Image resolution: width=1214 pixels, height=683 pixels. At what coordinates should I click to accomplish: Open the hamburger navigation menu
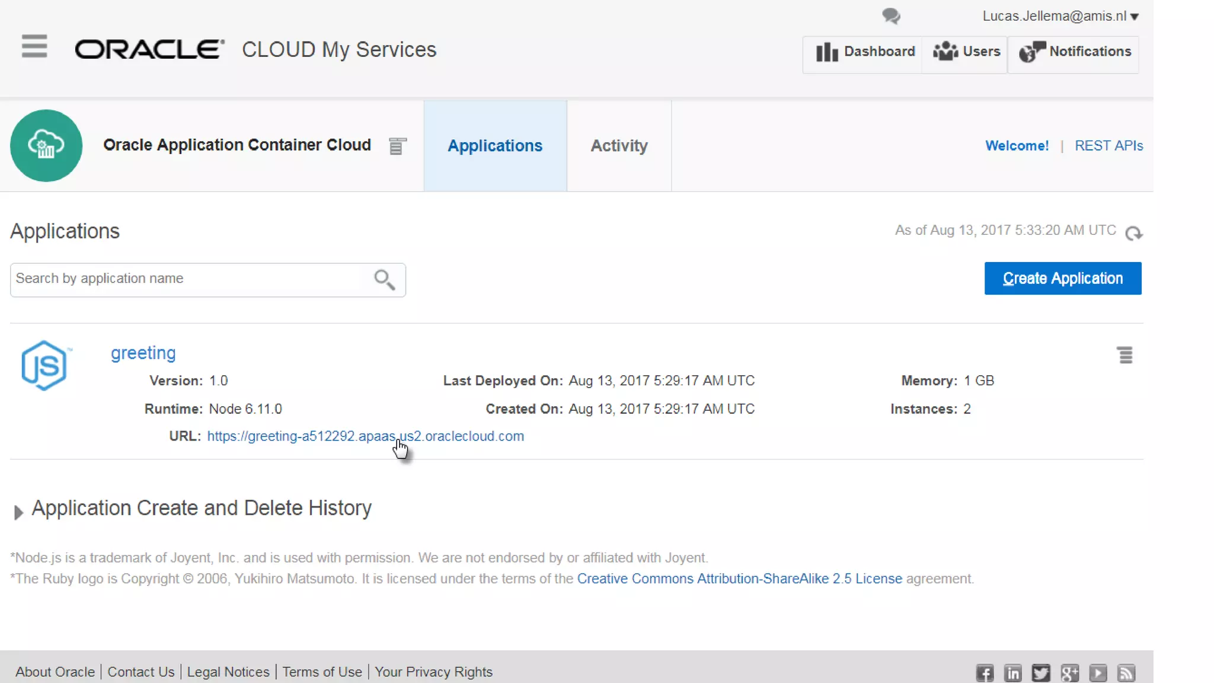[x=34, y=46]
